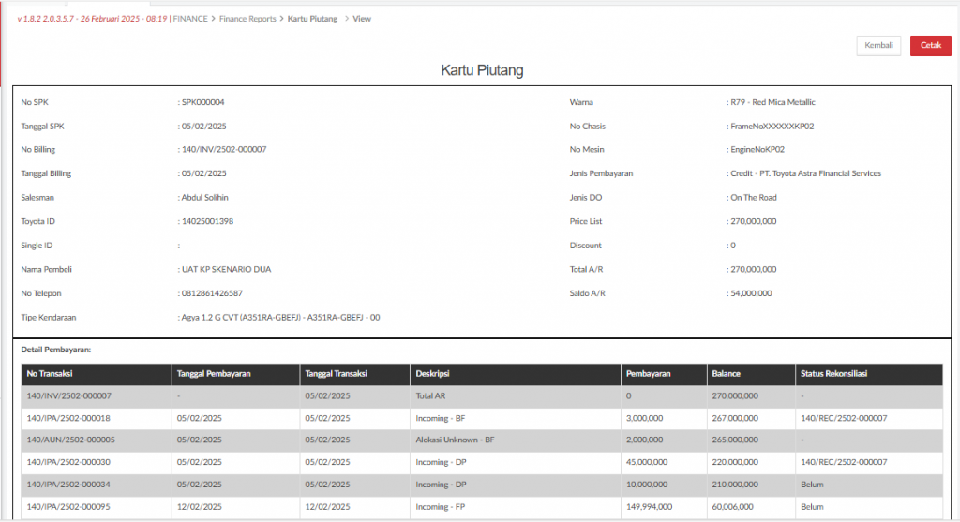Viewport: 960px width, 522px height.
Task: Click buyer name UAT KP SKENARIO DUA
Action: pyautogui.click(x=227, y=269)
